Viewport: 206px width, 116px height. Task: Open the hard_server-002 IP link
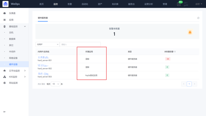[x=43, y=66]
